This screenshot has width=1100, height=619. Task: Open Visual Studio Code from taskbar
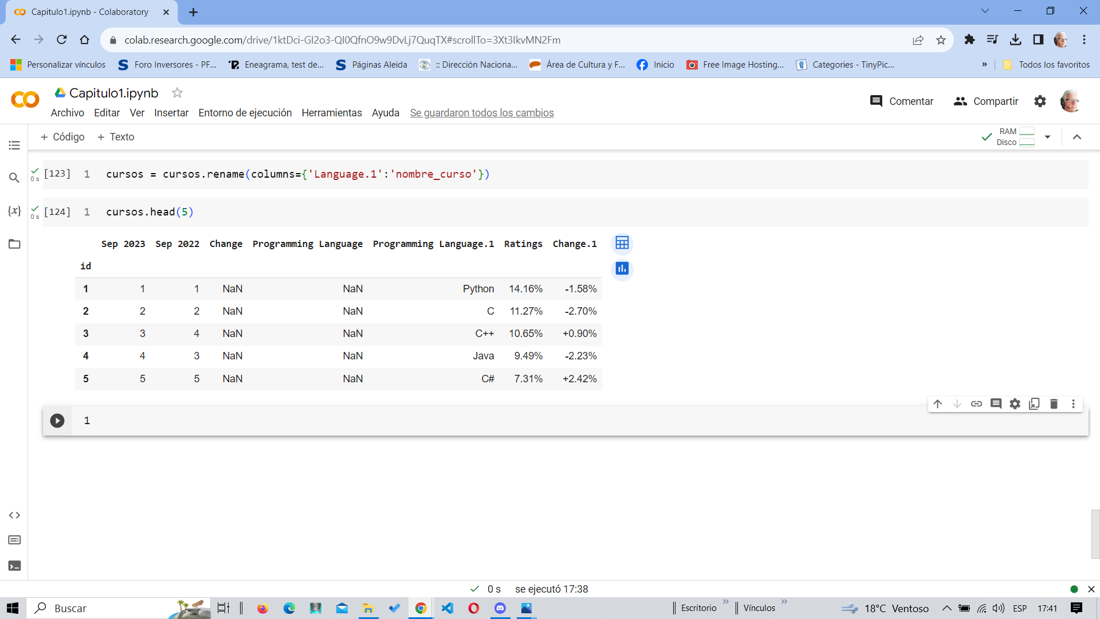[447, 608]
